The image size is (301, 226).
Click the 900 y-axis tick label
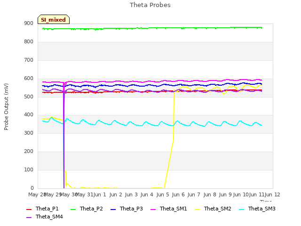pyautogui.click(x=29, y=24)
